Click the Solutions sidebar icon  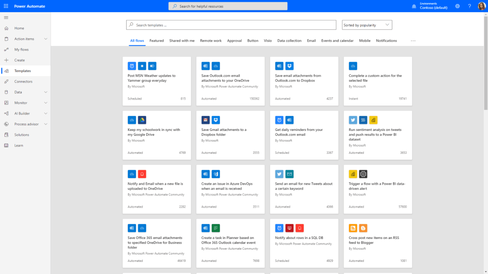coord(6,135)
